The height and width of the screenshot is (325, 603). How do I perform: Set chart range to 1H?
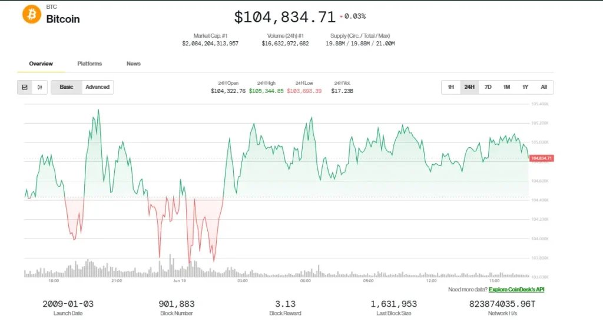tap(450, 87)
